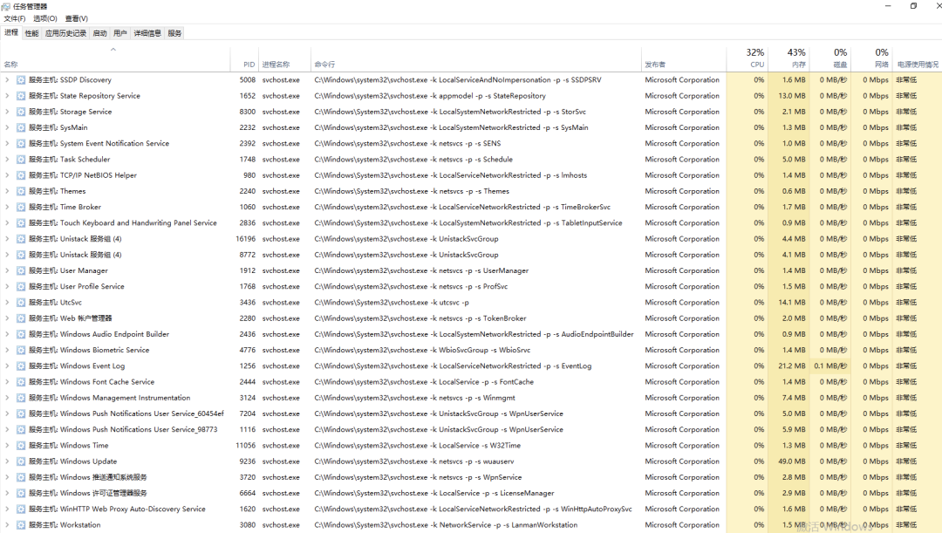Expand the Windows Time service entry
The width and height of the screenshot is (942, 533).
7,446
